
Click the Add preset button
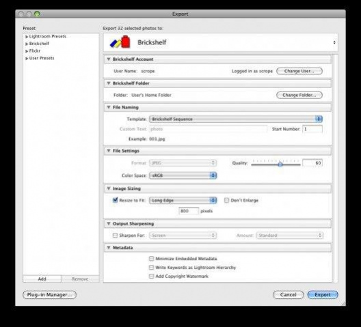click(42, 279)
